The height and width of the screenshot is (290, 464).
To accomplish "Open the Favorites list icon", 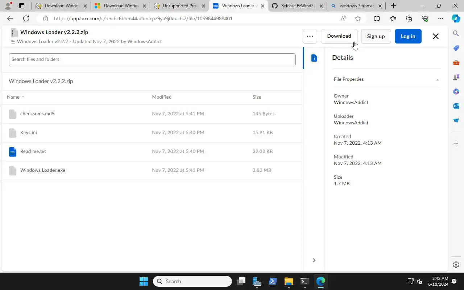I will pyautogui.click(x=393, y=18).
